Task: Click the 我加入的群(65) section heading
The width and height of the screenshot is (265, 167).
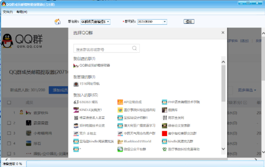Action: point(86,95)
